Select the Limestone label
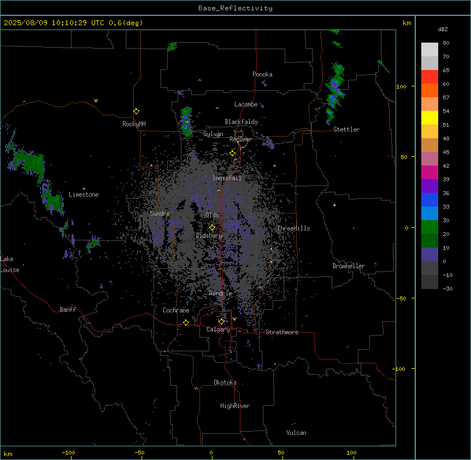 (x=84, y=194)
